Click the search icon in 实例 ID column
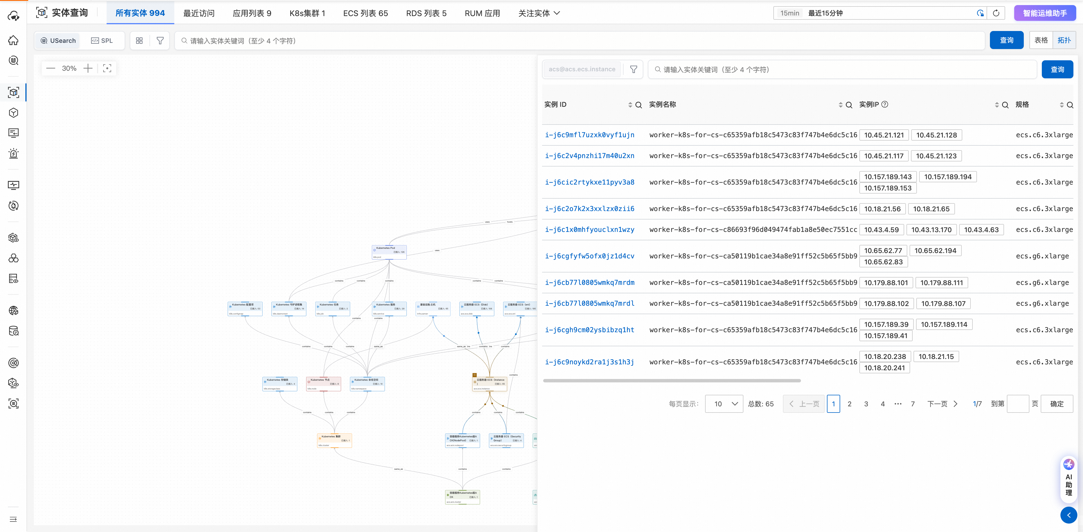The width and height of the screenshot is (1083, 532). tap(638, 105)
